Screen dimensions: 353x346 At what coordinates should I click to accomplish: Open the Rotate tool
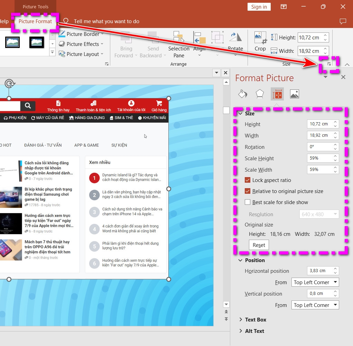[x=235, y=44]
